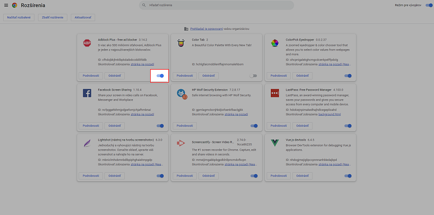This screenshot has width=434, height=215.
Task: Open the hamburger main menu
Action: tap(6, 5)
